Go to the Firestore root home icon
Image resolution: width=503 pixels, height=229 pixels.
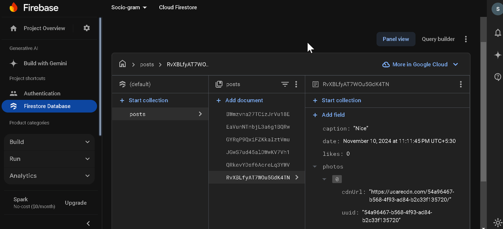(x=122, y=64)
